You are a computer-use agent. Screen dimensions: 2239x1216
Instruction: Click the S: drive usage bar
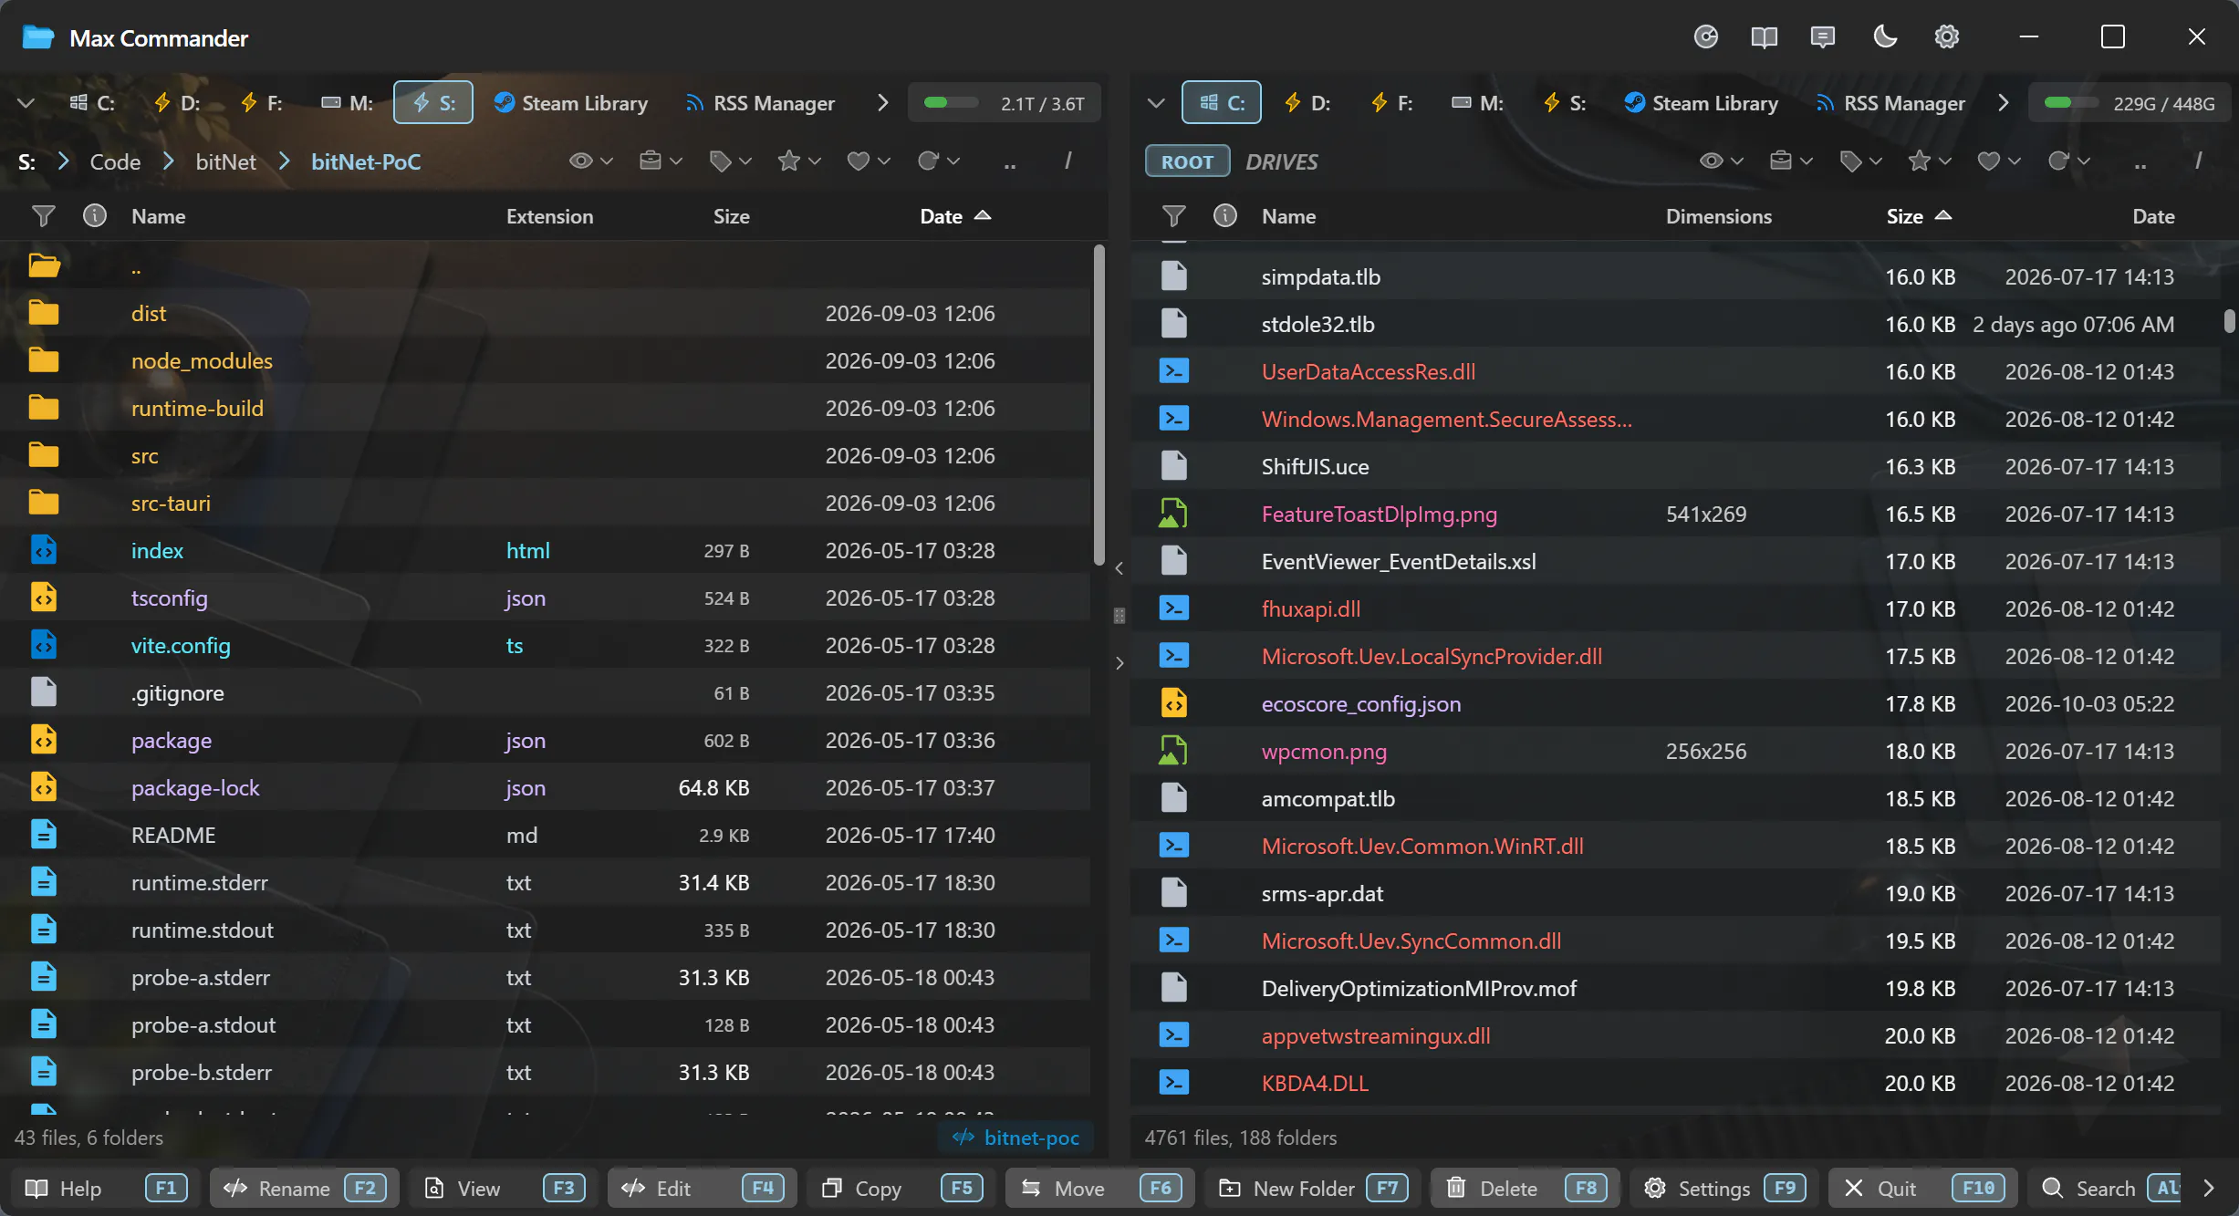1005,103
